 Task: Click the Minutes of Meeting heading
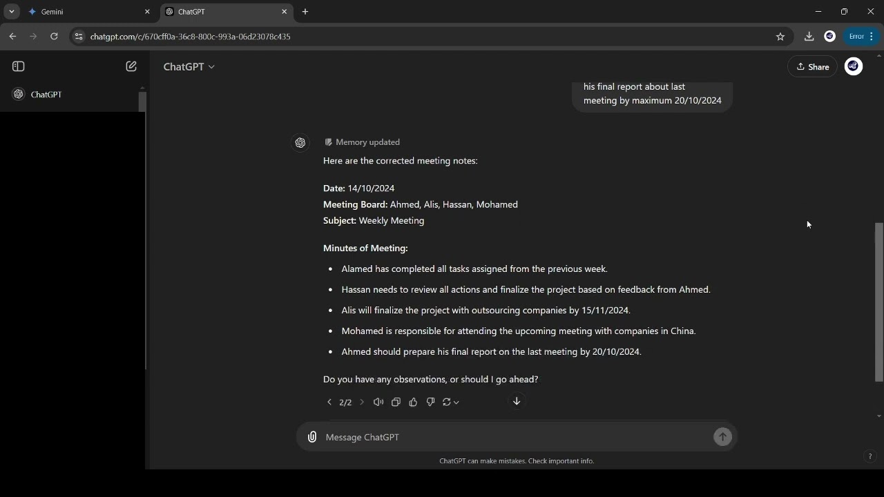coord(365,248)
